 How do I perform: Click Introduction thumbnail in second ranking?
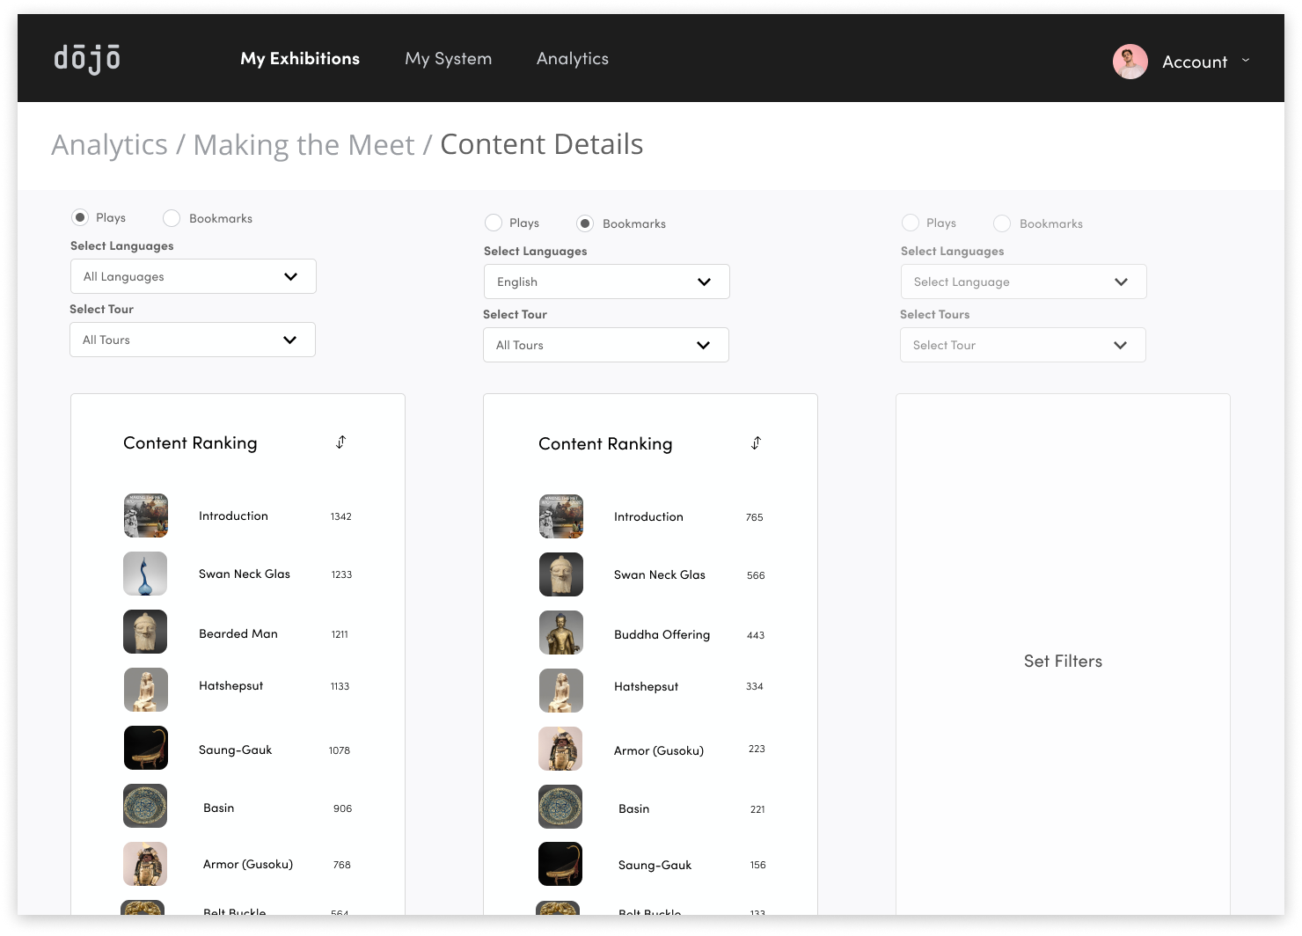pos(560,516)
